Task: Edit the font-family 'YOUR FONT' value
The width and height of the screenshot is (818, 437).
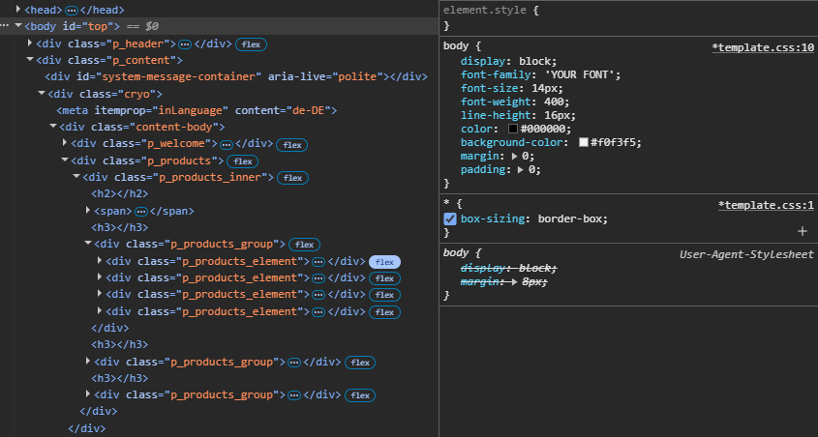Action: pyautogui.click(x=581, y=74)
